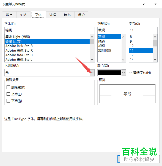
Task: Switch to the 数字 tab
Action: pyautogui.click(x=9, y=15)
